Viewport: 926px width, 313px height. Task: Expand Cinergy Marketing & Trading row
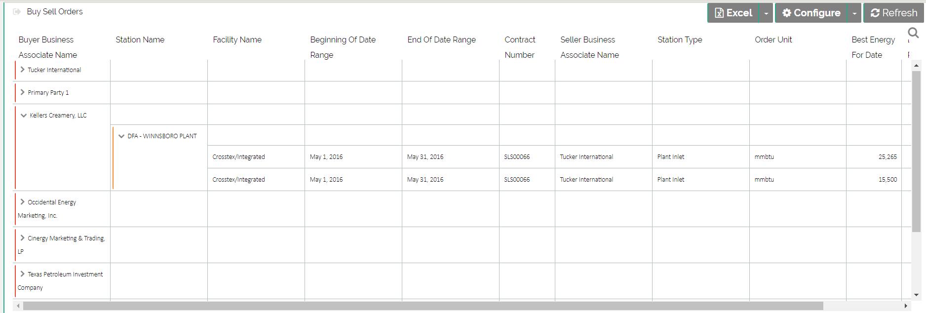click(x=23, y=238)
